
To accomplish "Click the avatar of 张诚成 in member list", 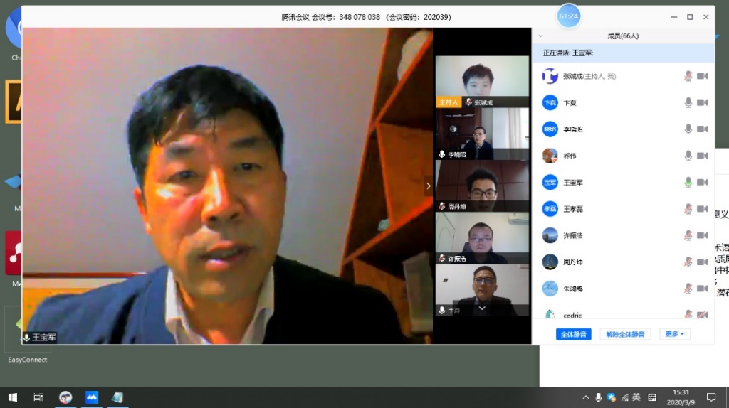I will (550, 76).
